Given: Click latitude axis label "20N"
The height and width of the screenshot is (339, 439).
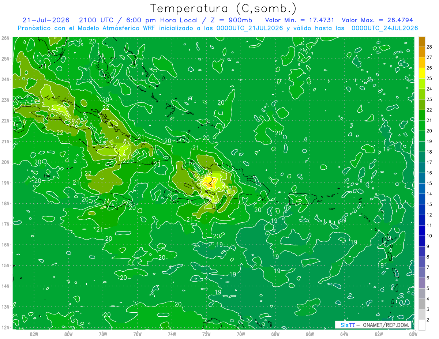Looking at the screenshot, I should (x=5, y=162).
